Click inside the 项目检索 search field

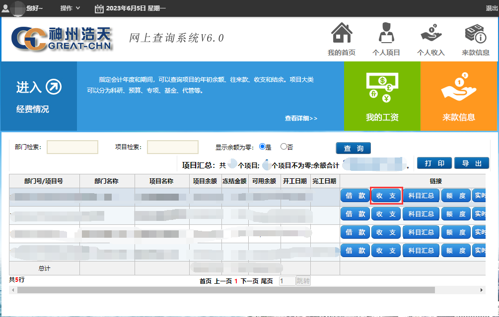[173, 147]
